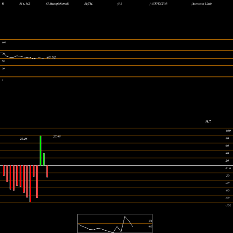This screenshot has width=233, height=233.
Task: Click the 25.28 value label
Action: [24, 139]
